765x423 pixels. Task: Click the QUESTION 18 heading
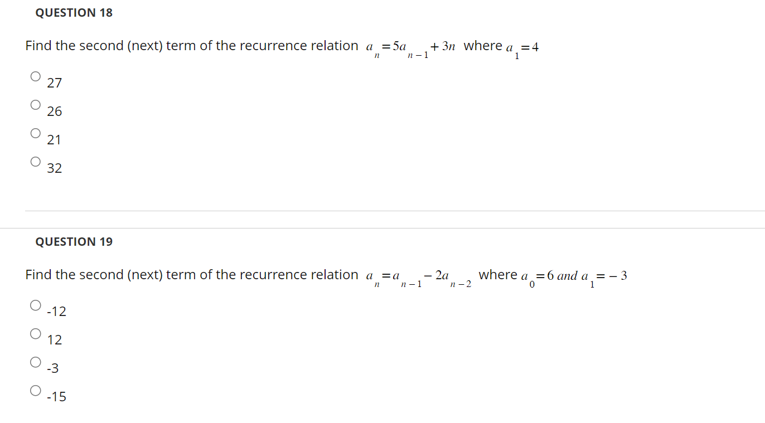click(74, 12)
